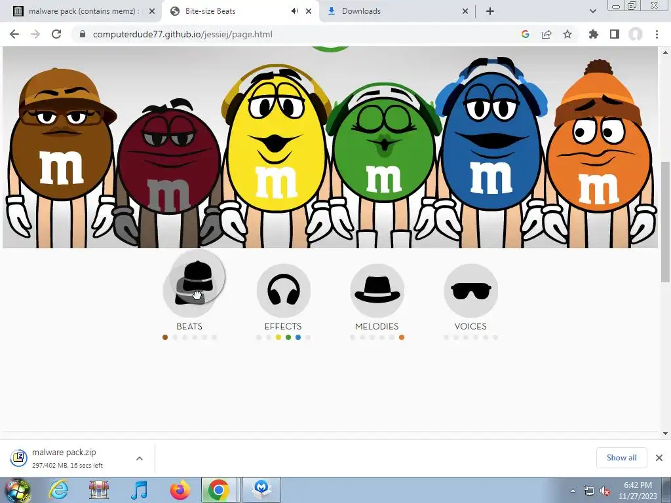The image size is (671, 503).
Task: Open the music note taskbar app
Action: (x=139, y=490)
